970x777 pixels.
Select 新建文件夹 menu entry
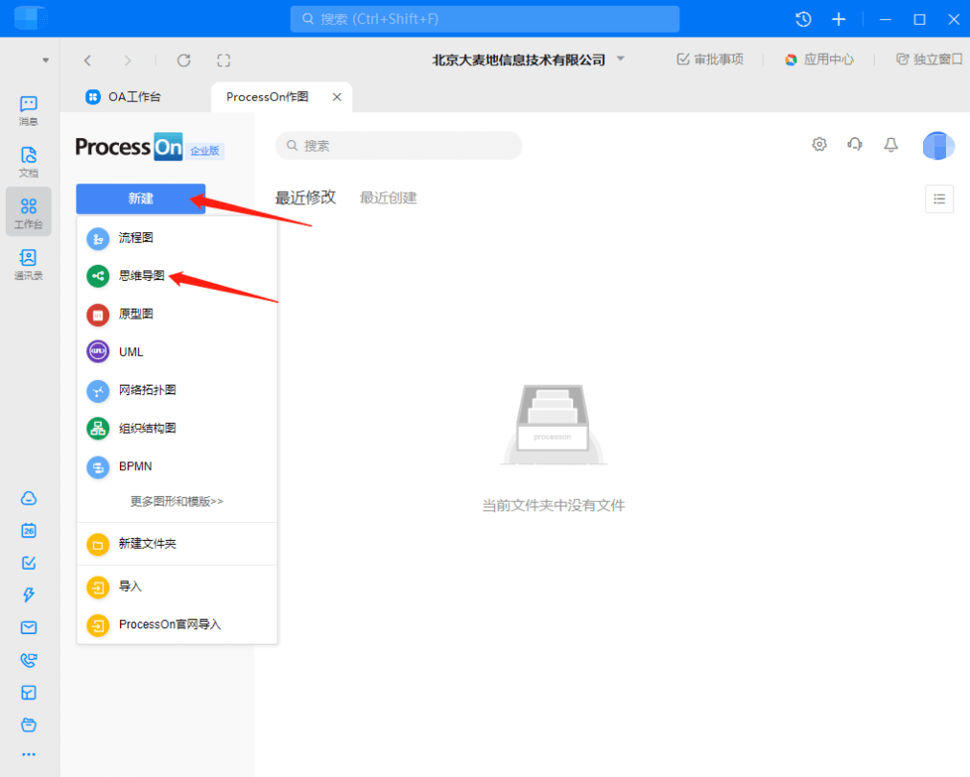[177, 544]
